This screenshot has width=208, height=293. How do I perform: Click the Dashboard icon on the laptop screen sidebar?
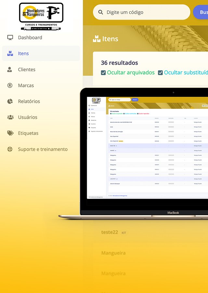click(89, 105)
